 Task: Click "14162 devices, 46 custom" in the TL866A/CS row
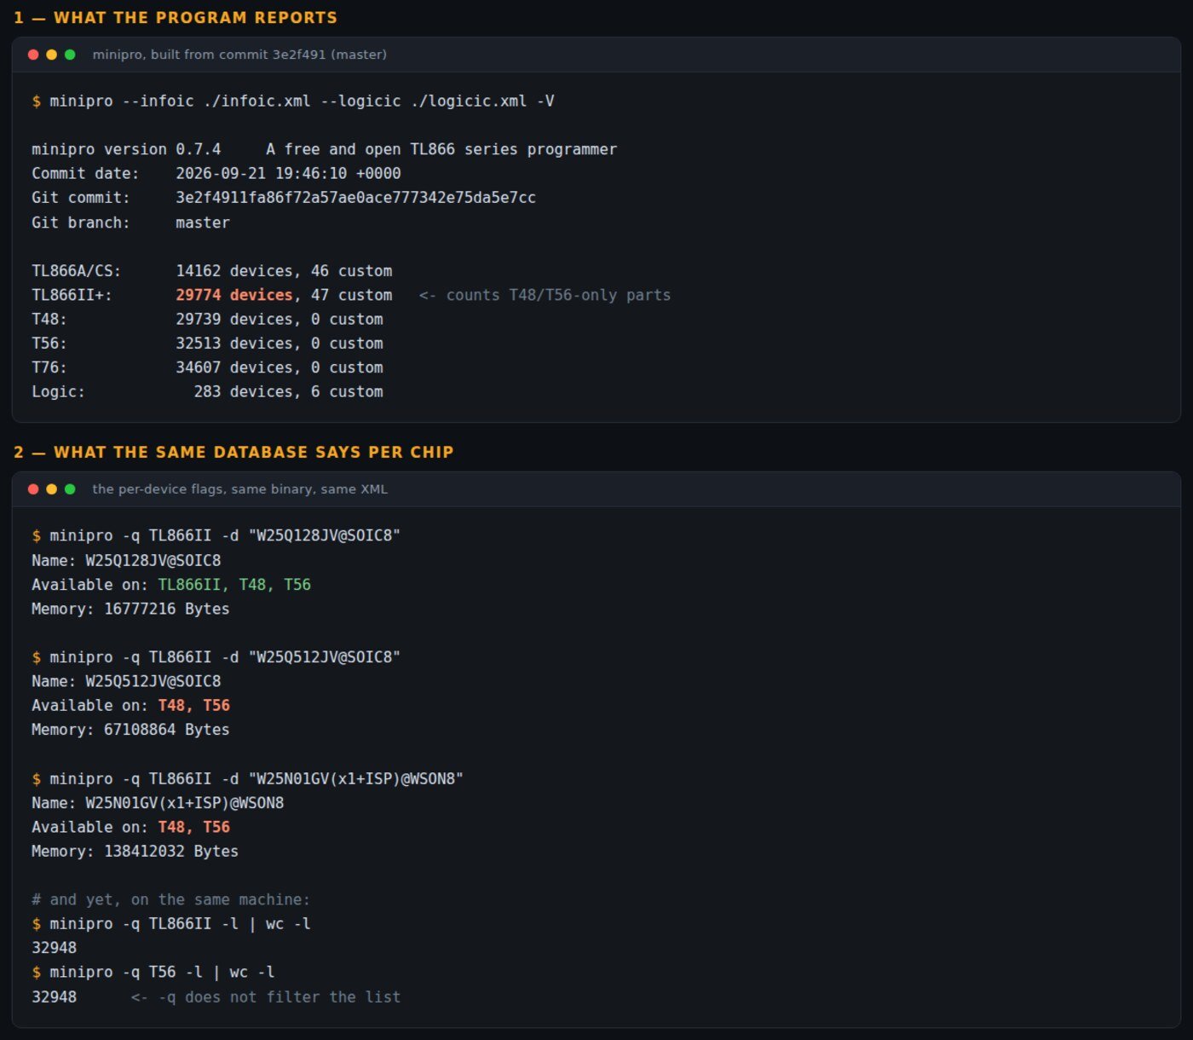[x=284, y=271]
